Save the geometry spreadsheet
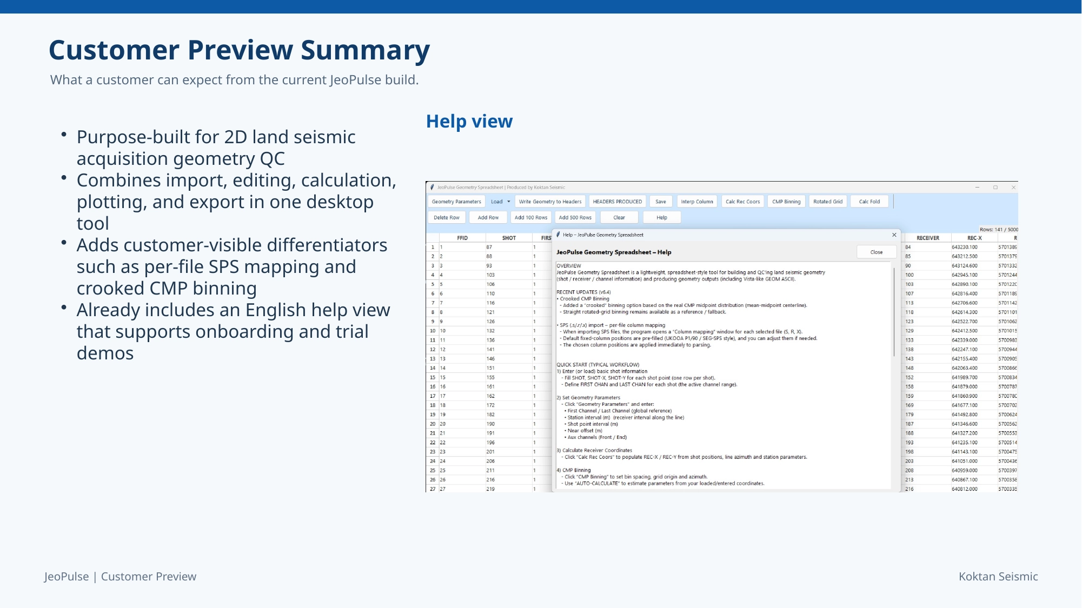The image size is (1082, 608). click(661, 202)
